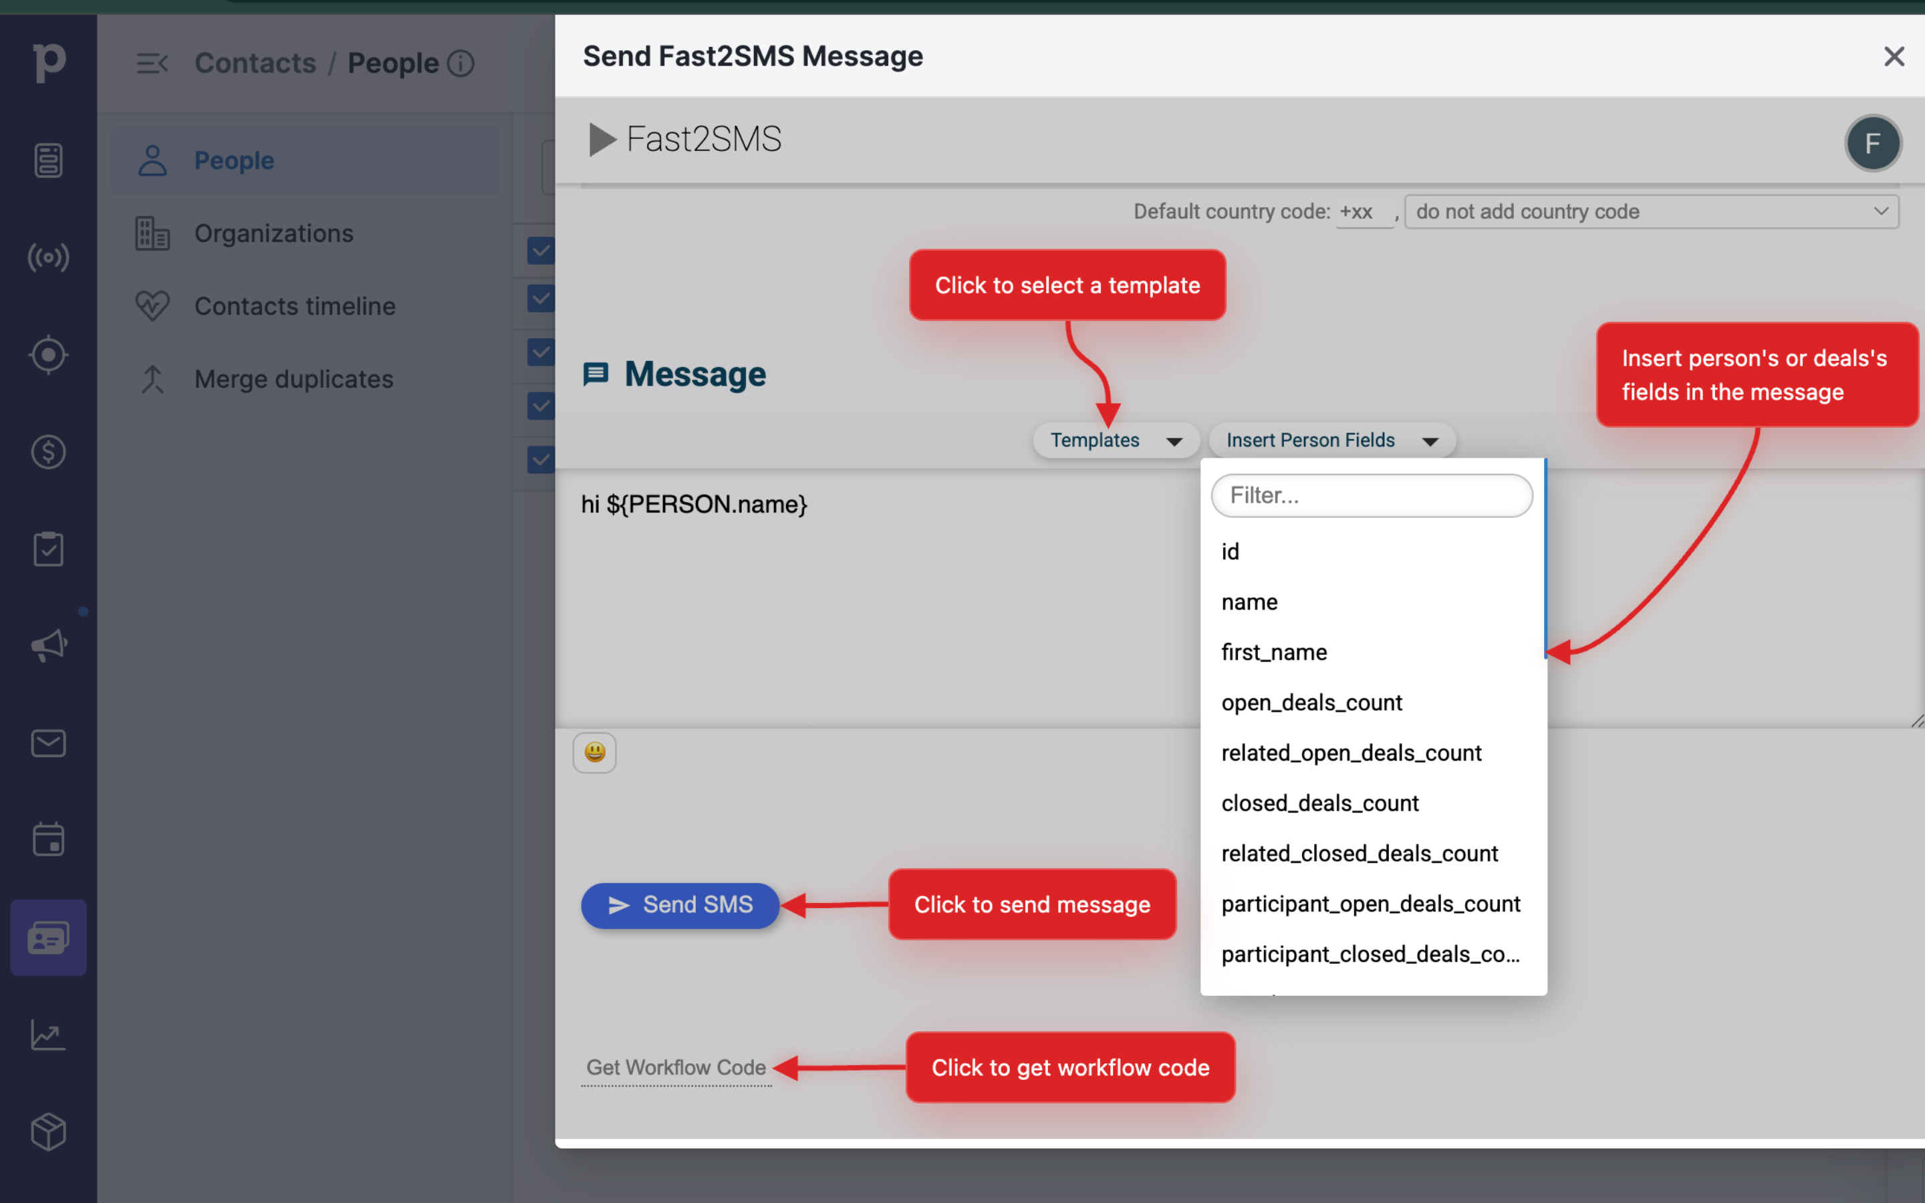Click the Send SMS button
This screenshot has height=1203, width=1925.
click(x=679, y=905)
